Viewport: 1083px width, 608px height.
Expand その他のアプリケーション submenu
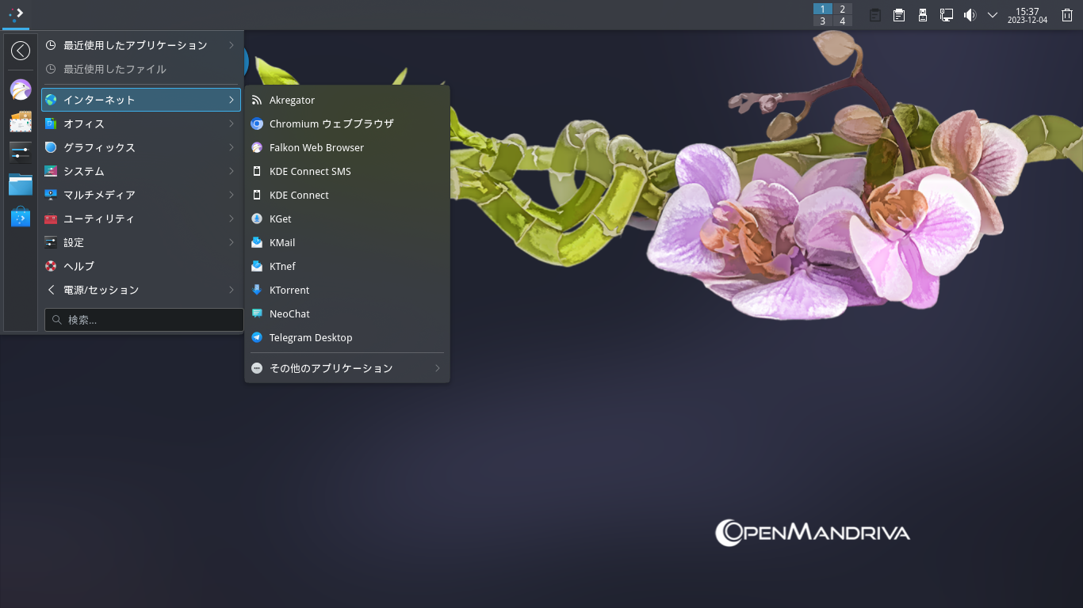click(x=347, y=368)
